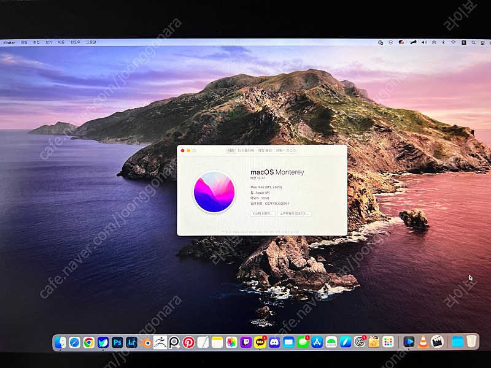Launch ZBrush from the dock
This screenshot has height=368, width=491.
(x=160, y=342)
